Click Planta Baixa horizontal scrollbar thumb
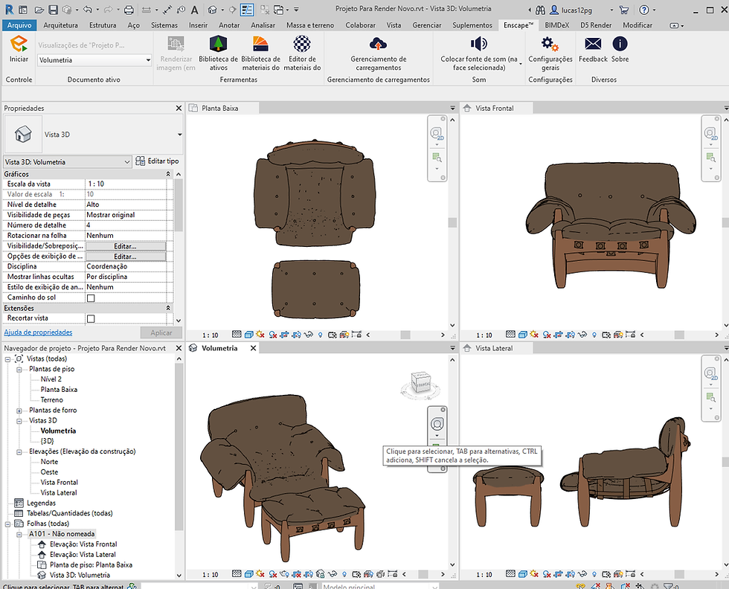The height and width of the screenshot is (589, 729). tap(405, 334)
